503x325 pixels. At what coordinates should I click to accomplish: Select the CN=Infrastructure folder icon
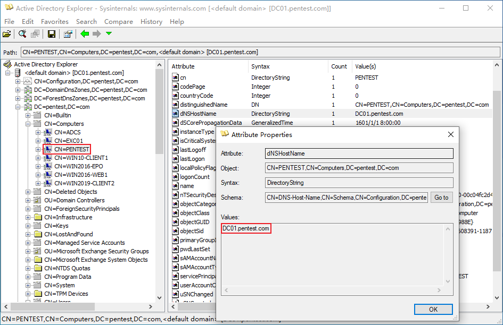[x=38, y=217]
